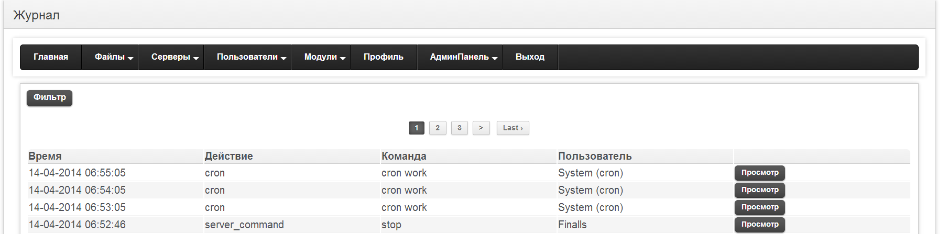View the 06:55:05 cron entry details
Viewport: 948px width, 234px height.
(x=759, y=173)
